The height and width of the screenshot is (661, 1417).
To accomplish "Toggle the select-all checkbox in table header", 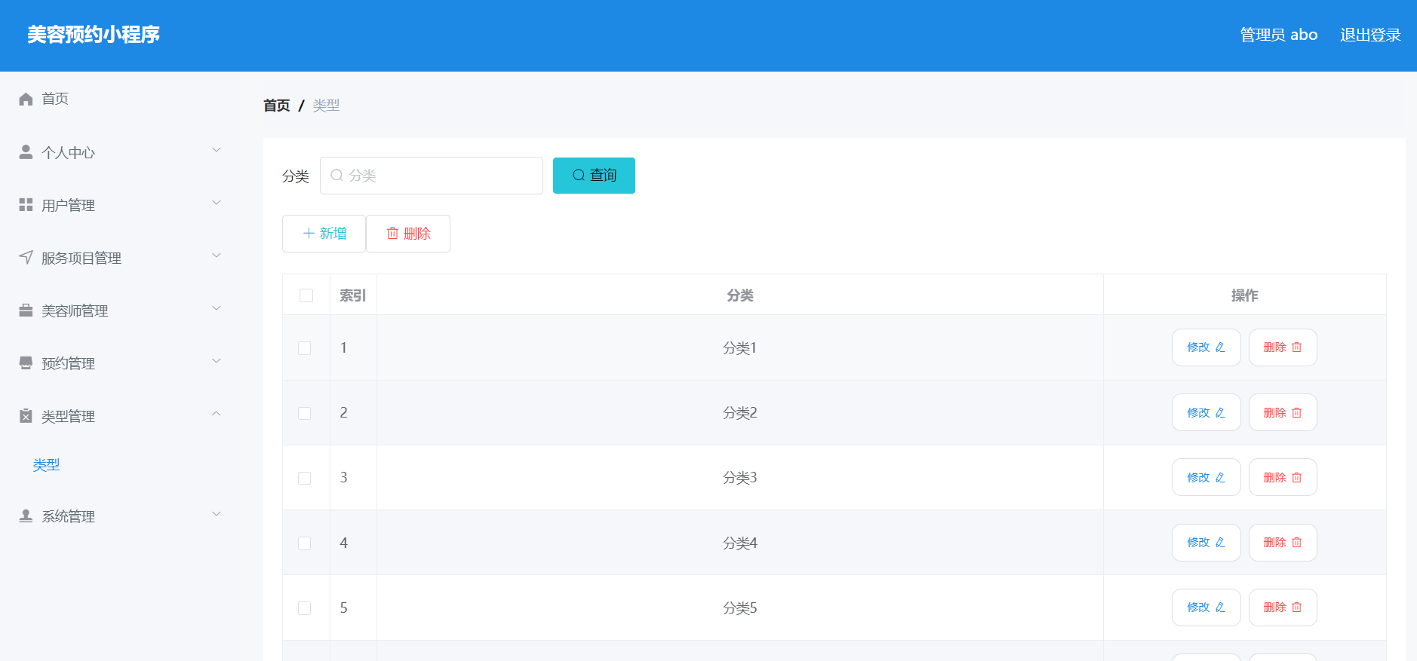I will (306, 295).
